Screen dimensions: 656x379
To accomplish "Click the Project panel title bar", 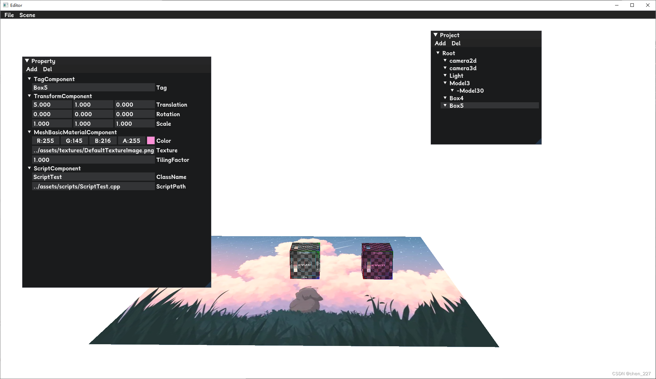I will 486,35.
